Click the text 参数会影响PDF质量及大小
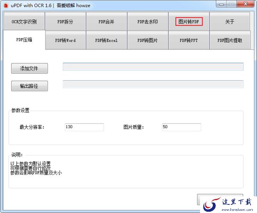 coord(36,173)
